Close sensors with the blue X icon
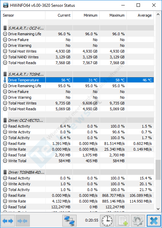The height and width of the screenshot is (228, 162). coord(154,221)
